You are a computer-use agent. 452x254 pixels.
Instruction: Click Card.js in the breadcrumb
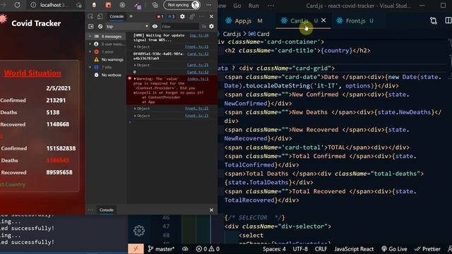pos(232,34)
